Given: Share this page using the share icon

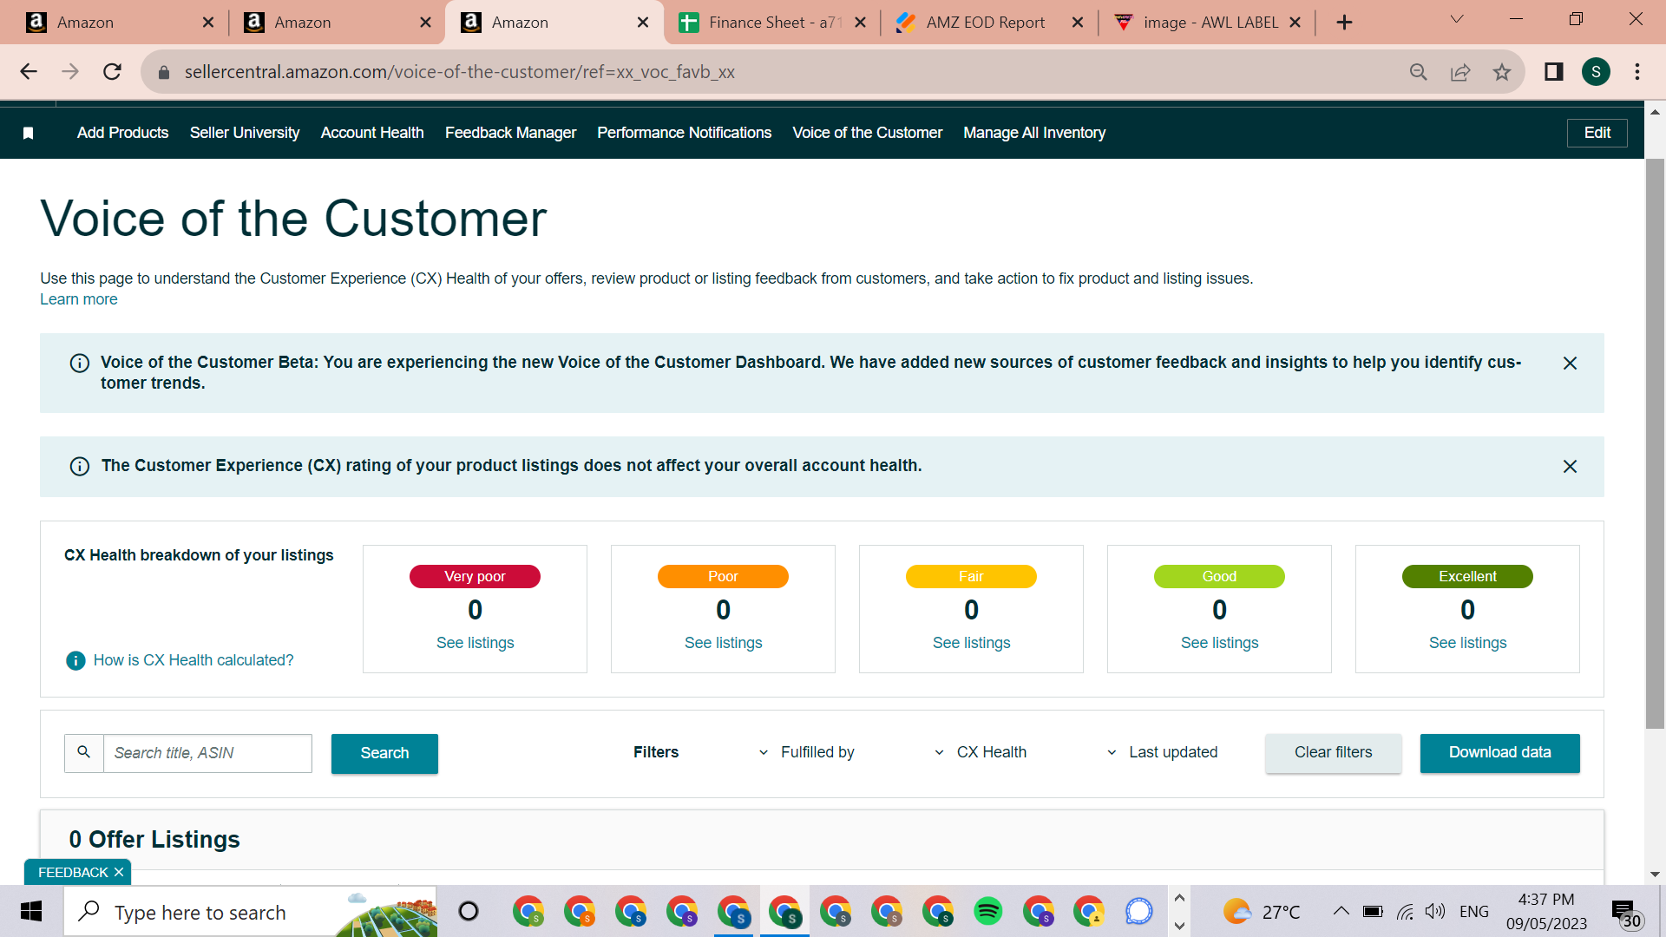Looking at the screenshot, I should (1460, 72).
